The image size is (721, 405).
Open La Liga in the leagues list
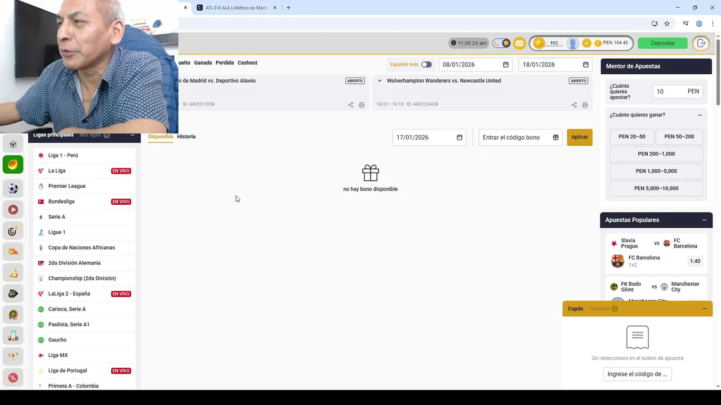(84, 171)
